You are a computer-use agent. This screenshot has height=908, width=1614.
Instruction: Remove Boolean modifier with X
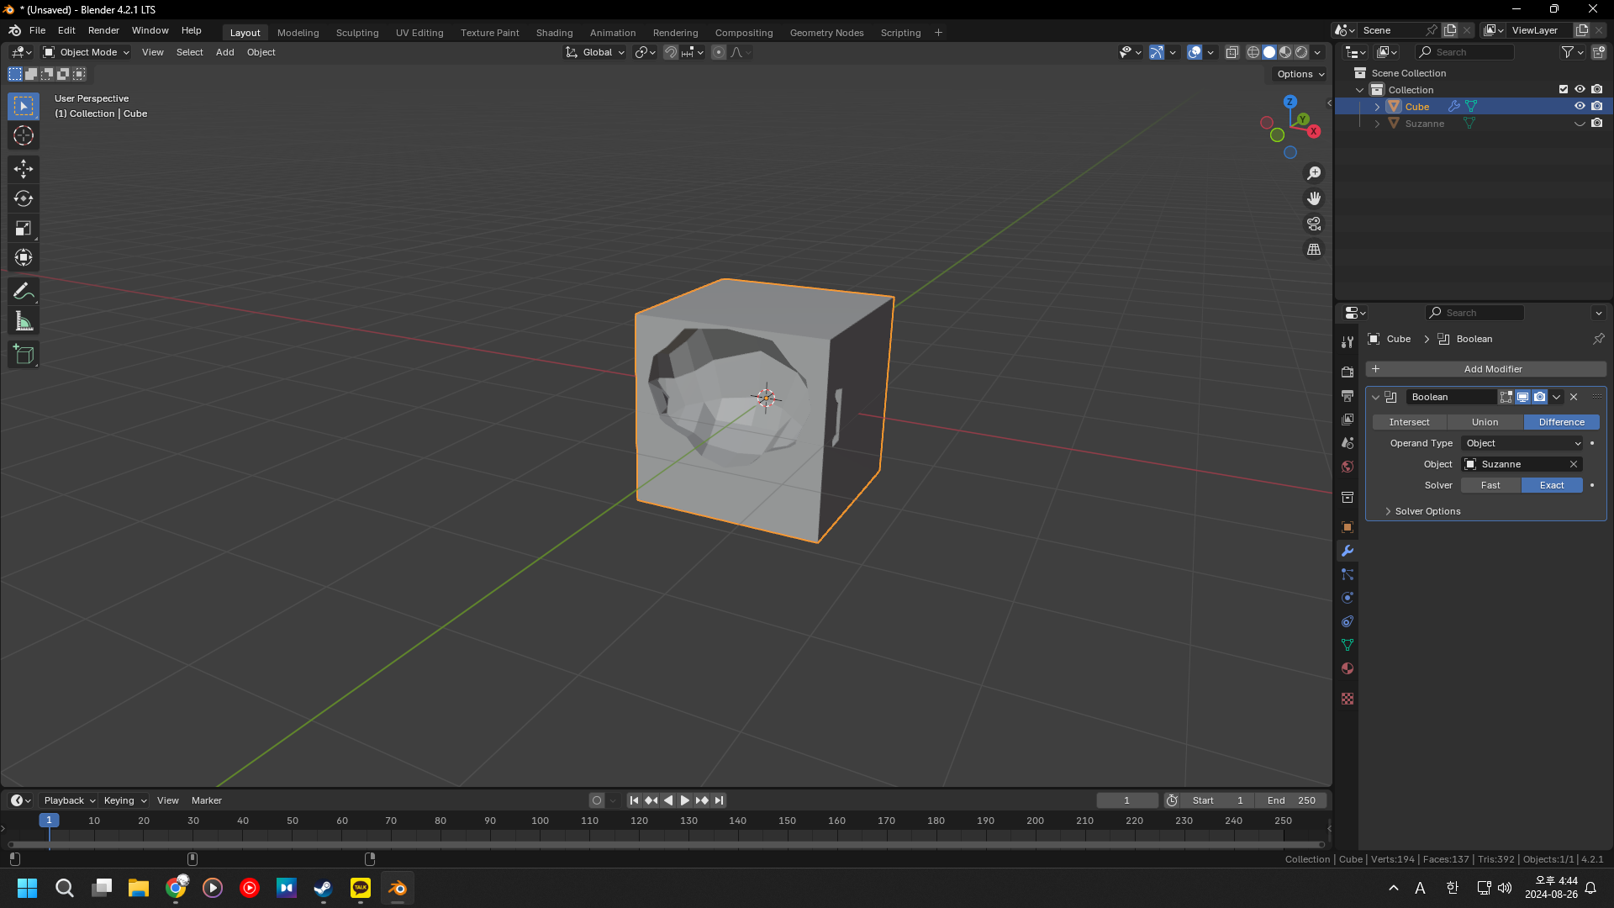1574,397
